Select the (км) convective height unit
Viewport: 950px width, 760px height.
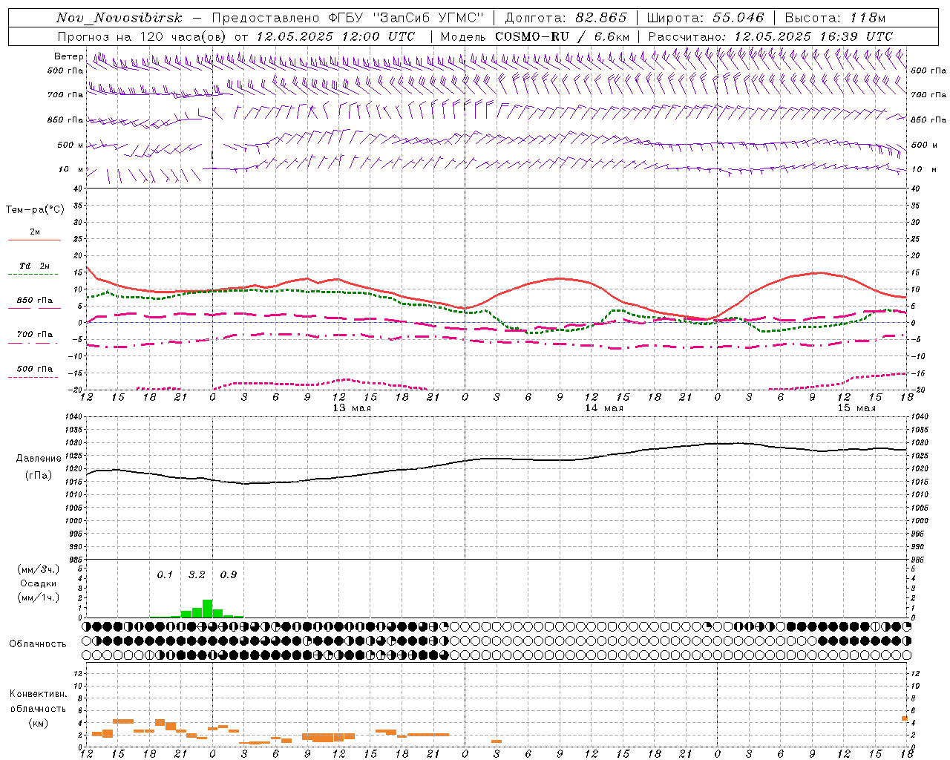tap(38, 723)
